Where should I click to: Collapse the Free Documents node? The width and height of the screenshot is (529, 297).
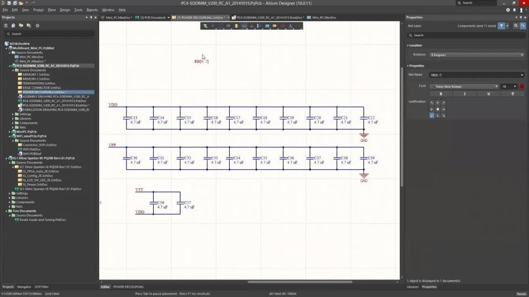(7, 211)
